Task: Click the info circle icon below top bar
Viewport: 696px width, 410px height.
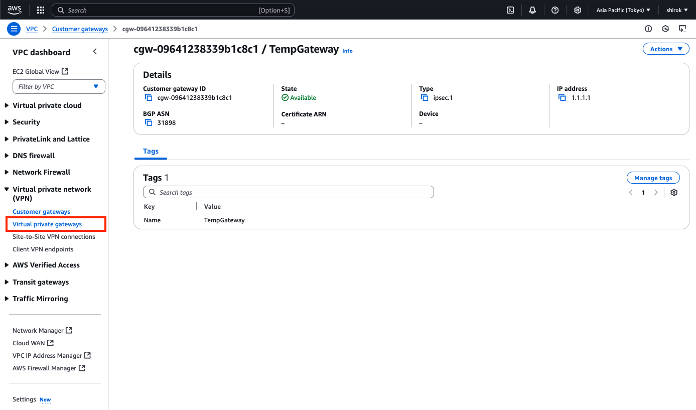Action: (x=648, y=29)
